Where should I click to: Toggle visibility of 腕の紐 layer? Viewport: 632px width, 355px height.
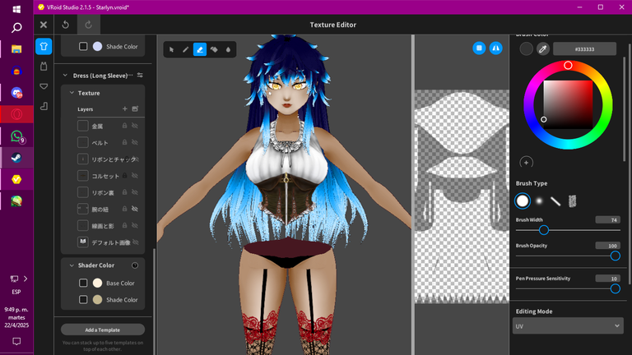click(x=135, y=209)
